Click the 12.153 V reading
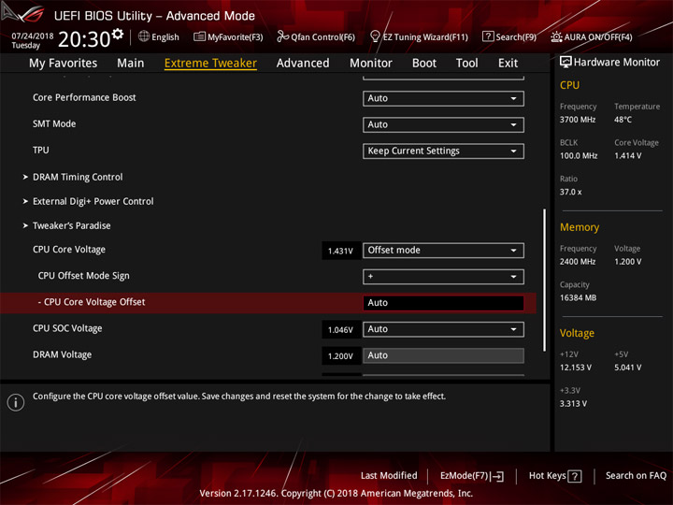Screen dimensions: 673x505 [576, 368]
